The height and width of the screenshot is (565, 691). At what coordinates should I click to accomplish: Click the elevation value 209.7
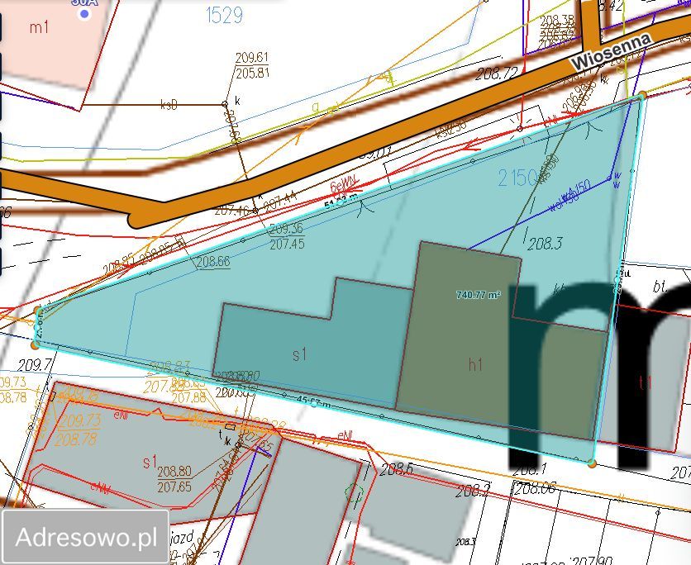pyautogui.click(x=35, y=364)
